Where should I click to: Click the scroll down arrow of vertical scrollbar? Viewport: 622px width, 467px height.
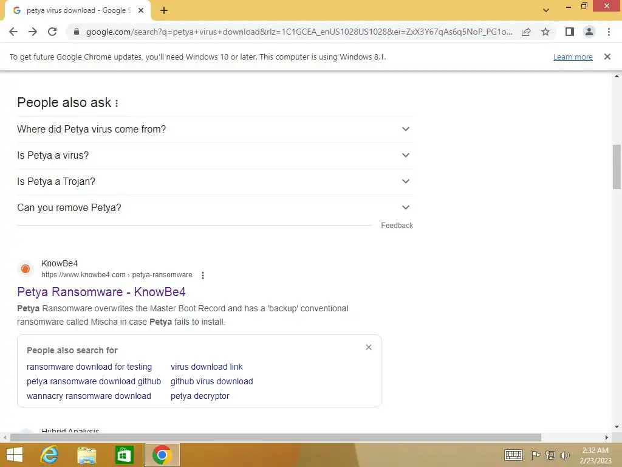tap(617, 427)
